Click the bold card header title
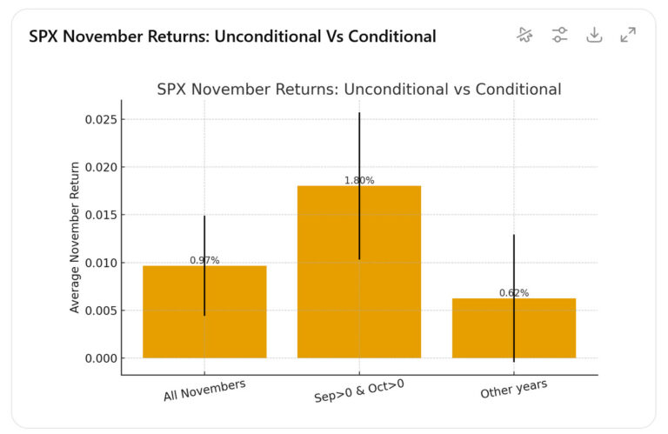Viewport: 668px width, 434px height. coord(232,37)
